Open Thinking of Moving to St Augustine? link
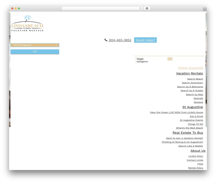 point(182,142)
